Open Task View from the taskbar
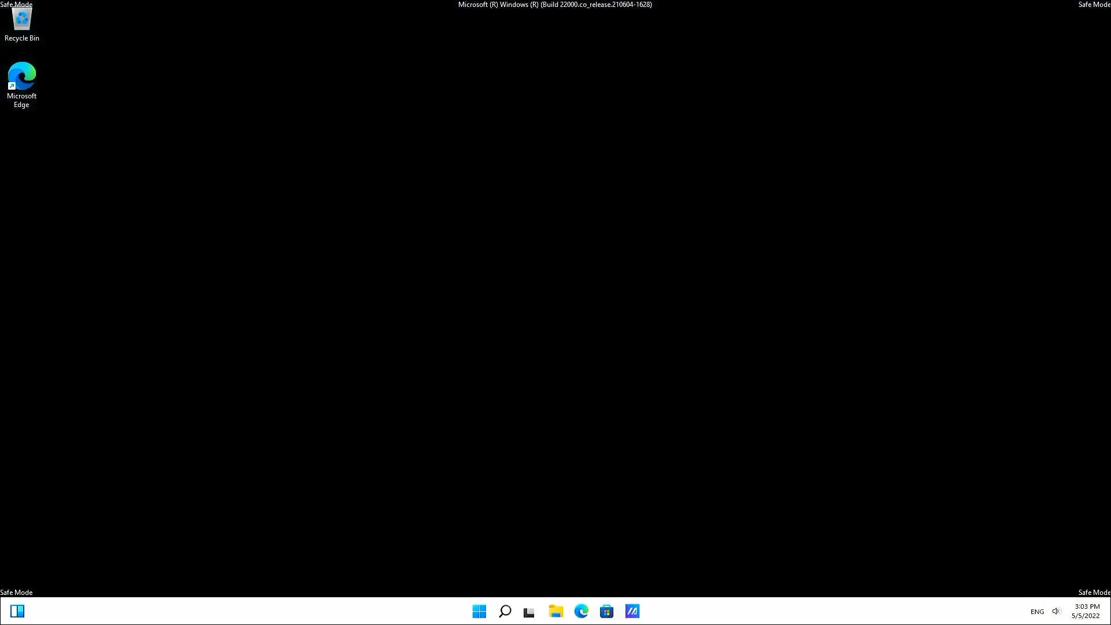The width and height of the screenshot is (1111, 625). coord(528,611)
